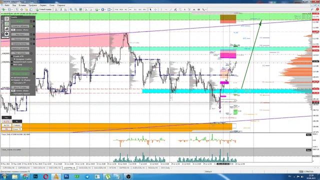Click the lock icon beside Max Pain button
Viewport: 320px width, 180px height.
[34, 34]
